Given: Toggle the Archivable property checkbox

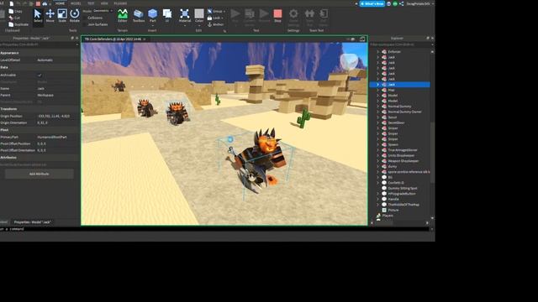Looking at the screenshot, I should click(40, 75).
